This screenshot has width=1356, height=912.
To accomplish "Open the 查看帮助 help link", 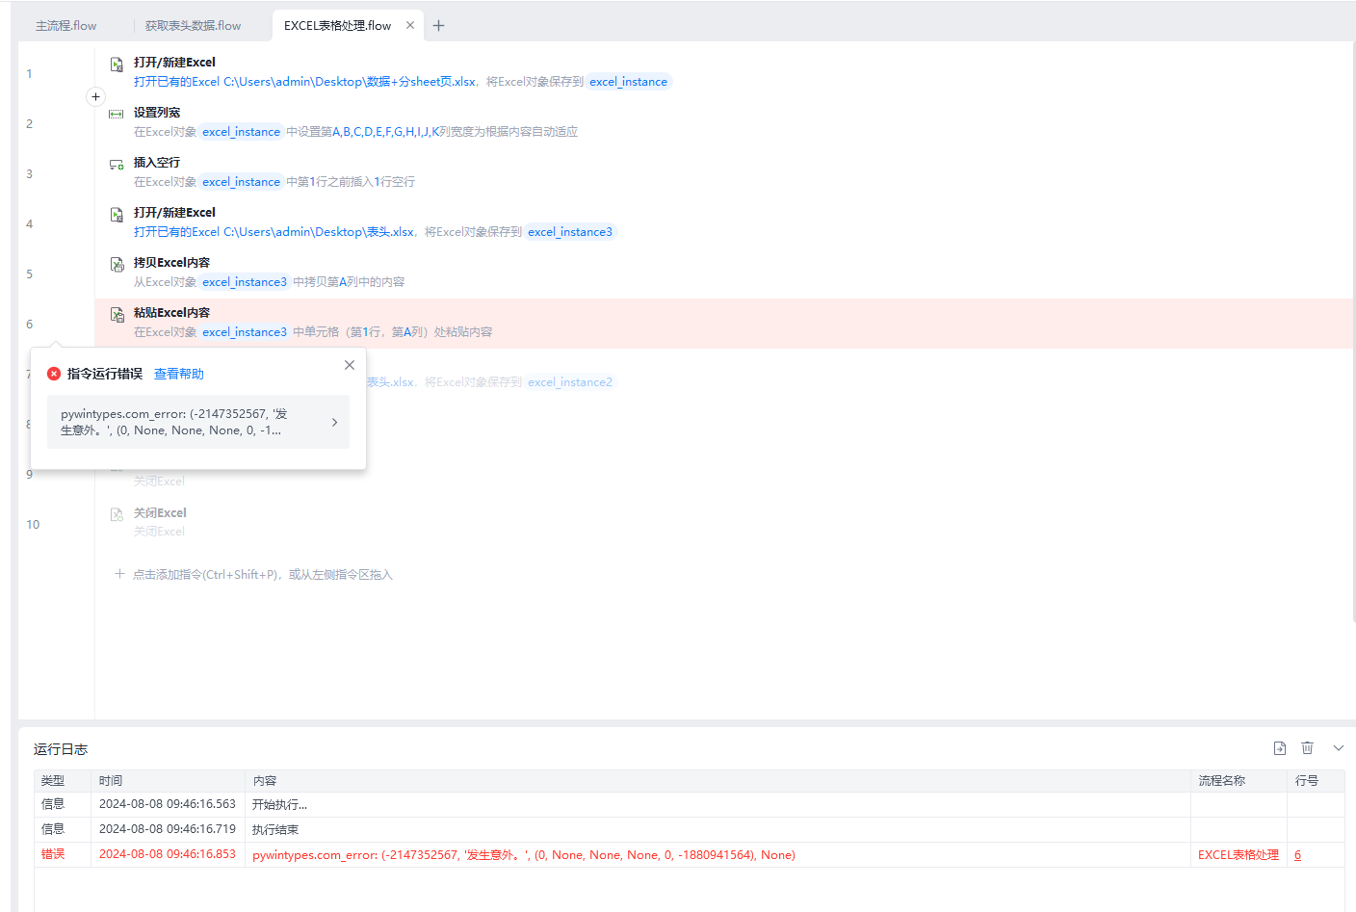I will point(179,374).
